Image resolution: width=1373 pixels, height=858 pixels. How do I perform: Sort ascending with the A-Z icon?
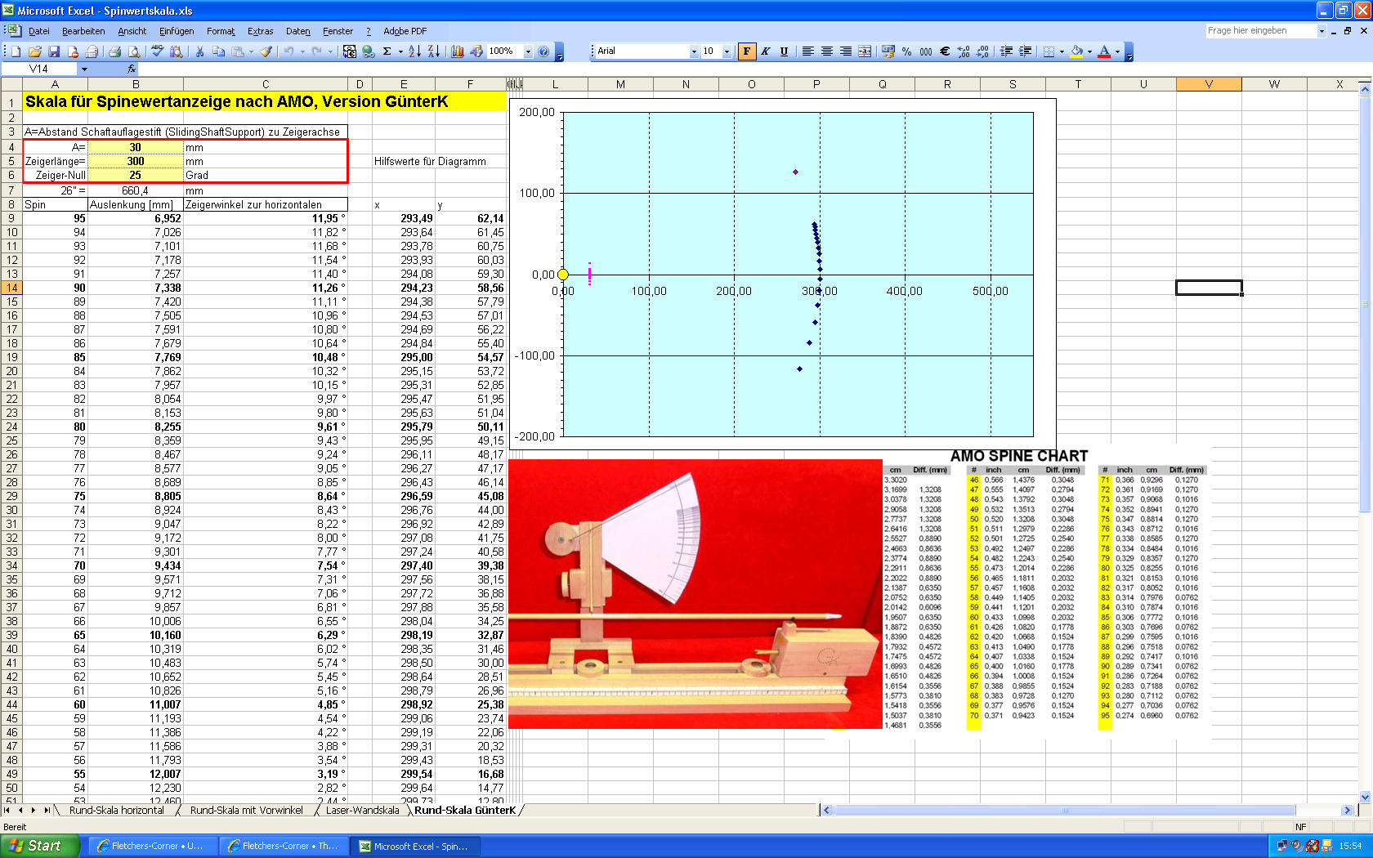coord(414,51)
